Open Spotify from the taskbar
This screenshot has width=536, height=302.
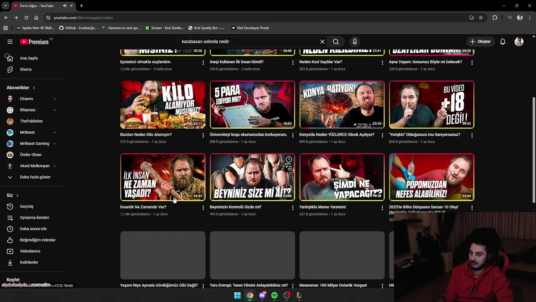274,295
